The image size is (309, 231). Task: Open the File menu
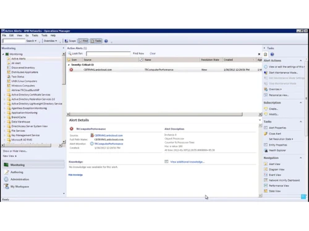[x=4, y=35]
